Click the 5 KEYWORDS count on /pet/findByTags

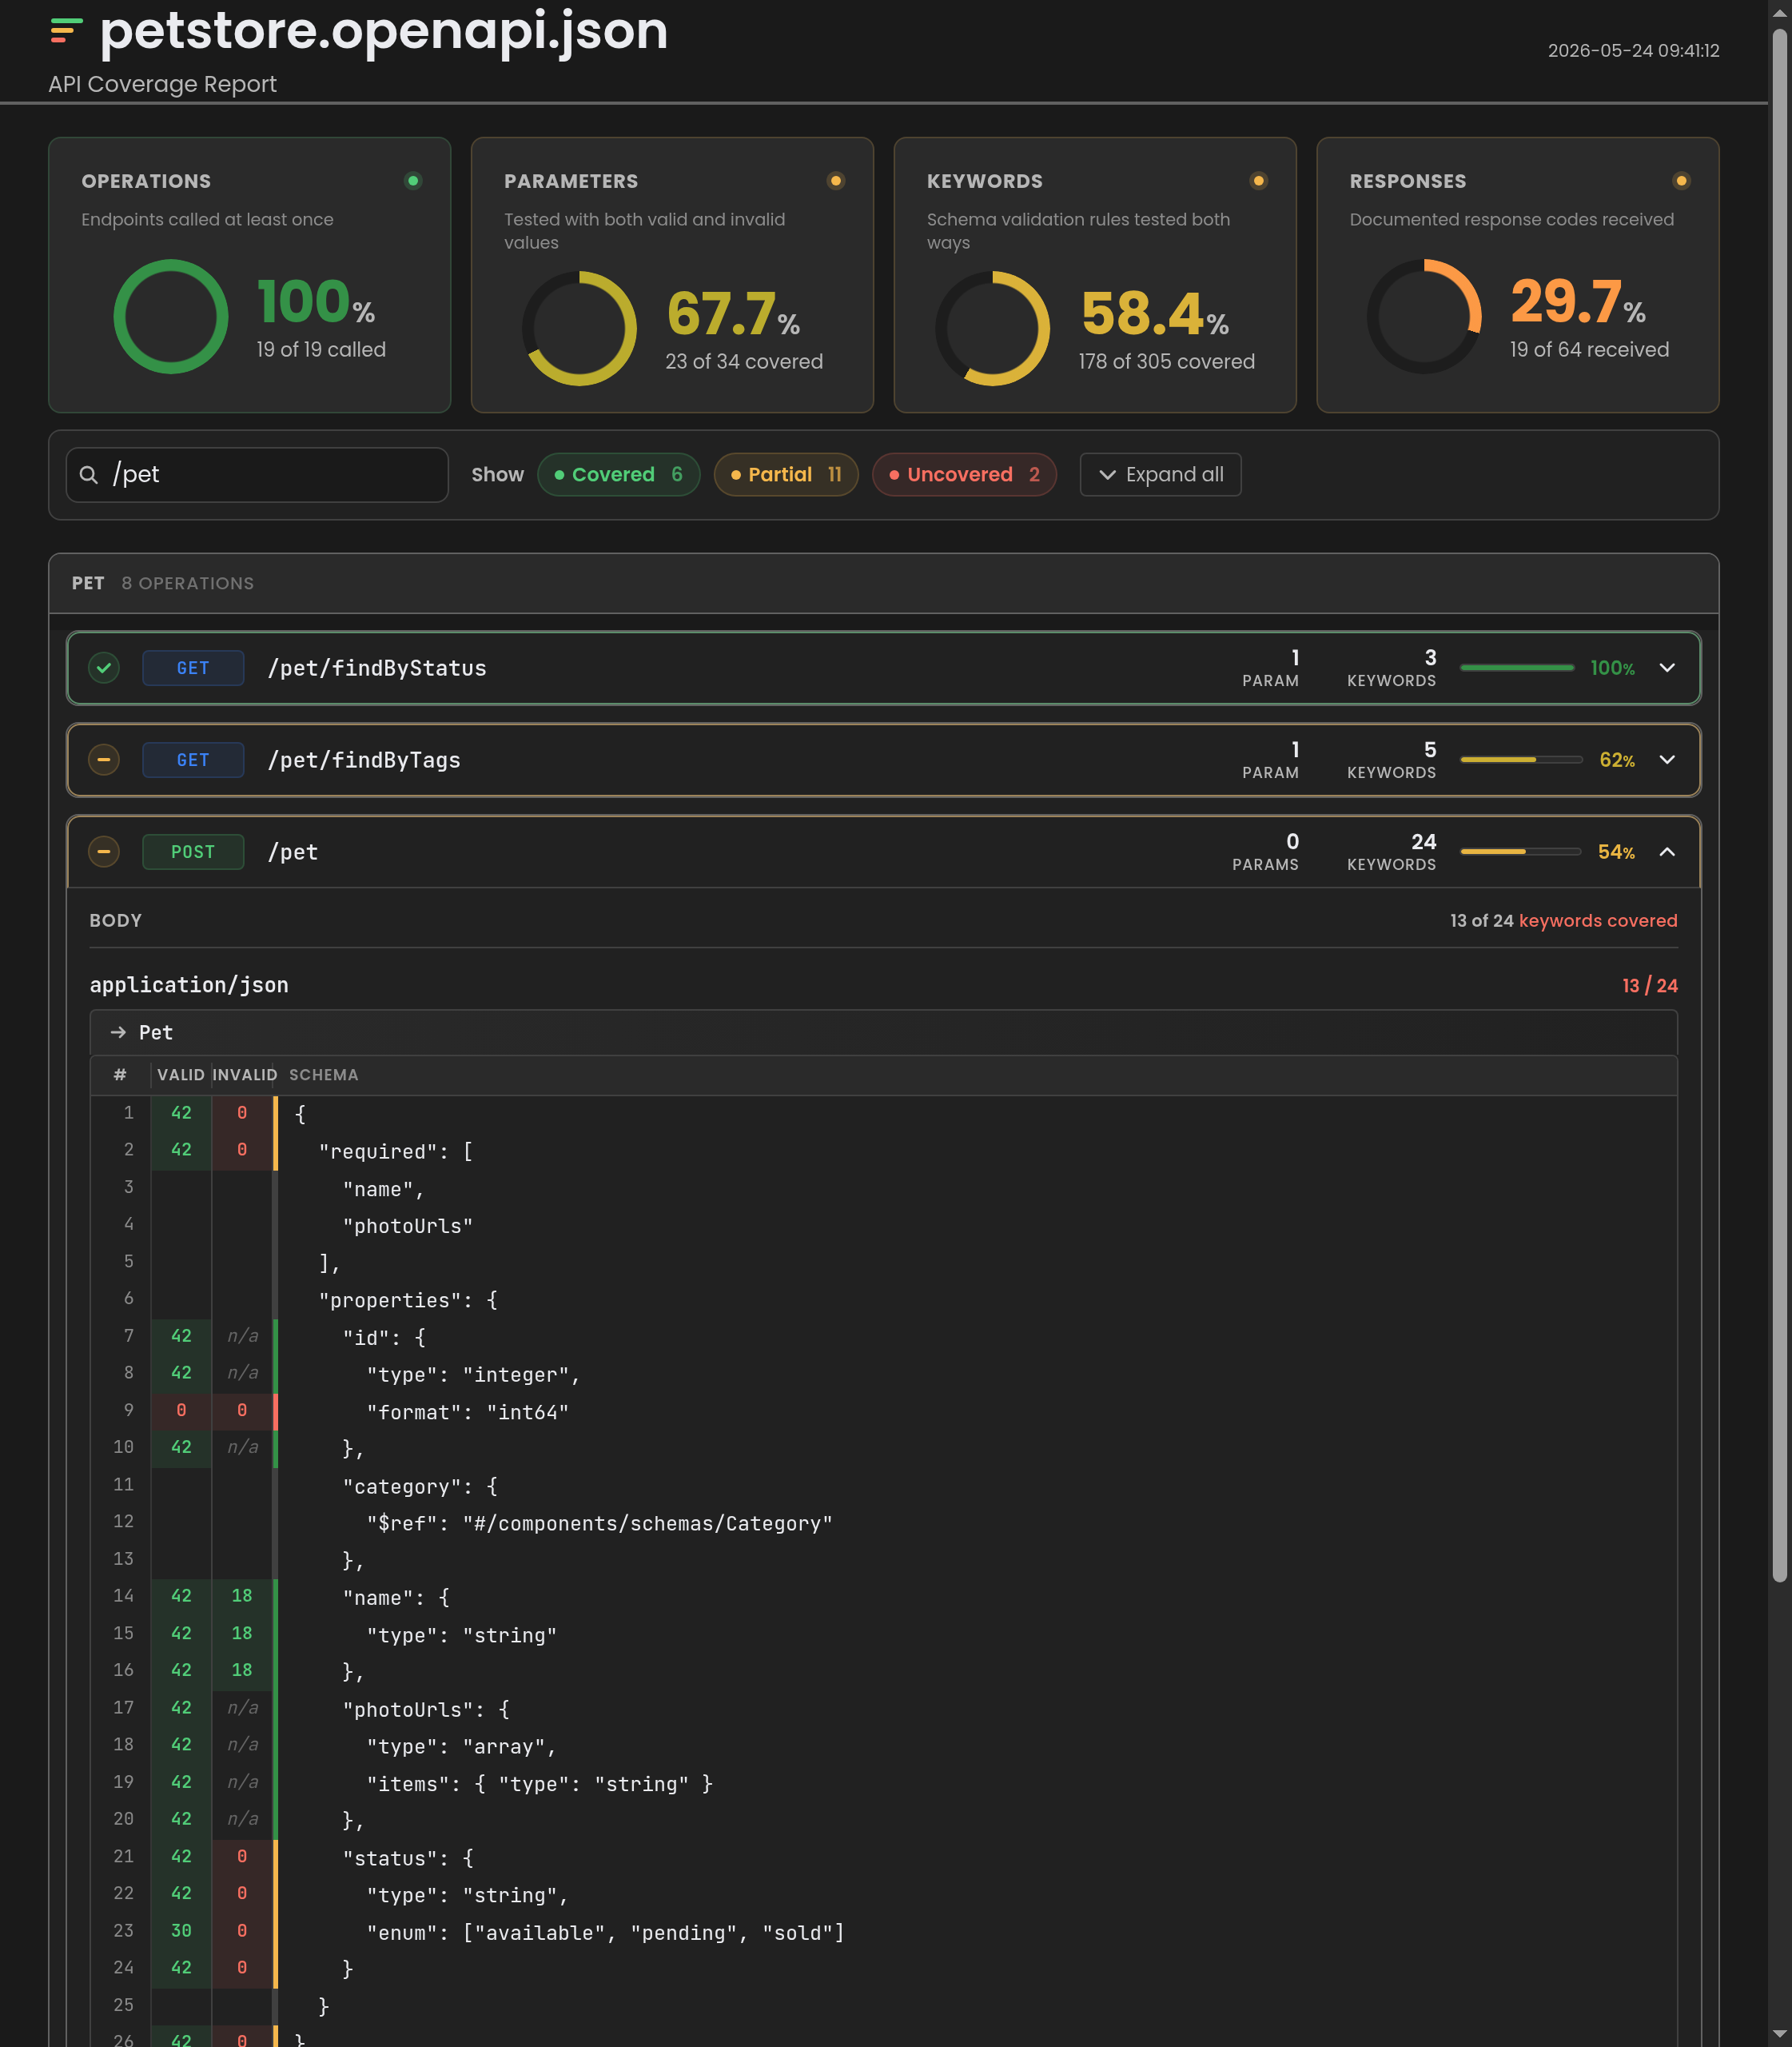(x=1391, y=760)
